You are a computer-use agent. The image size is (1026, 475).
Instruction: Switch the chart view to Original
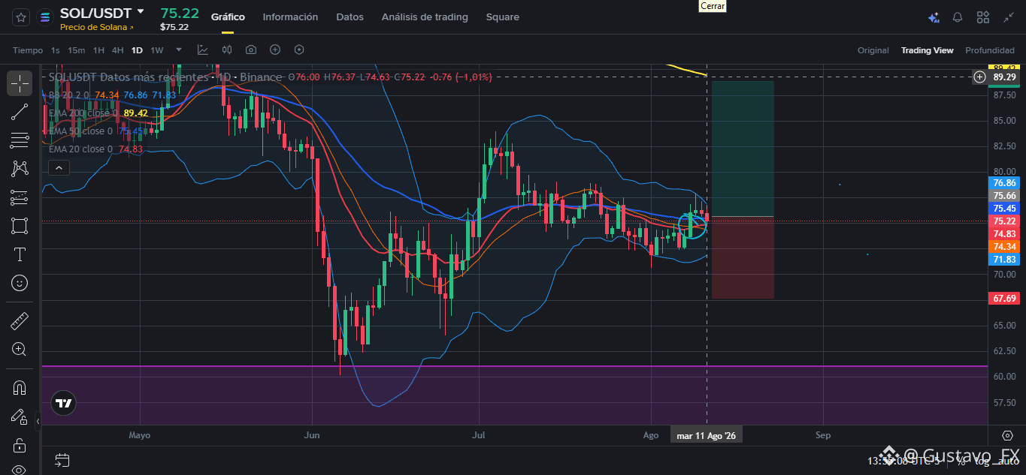pyautogui.click(x=873, y=50)
